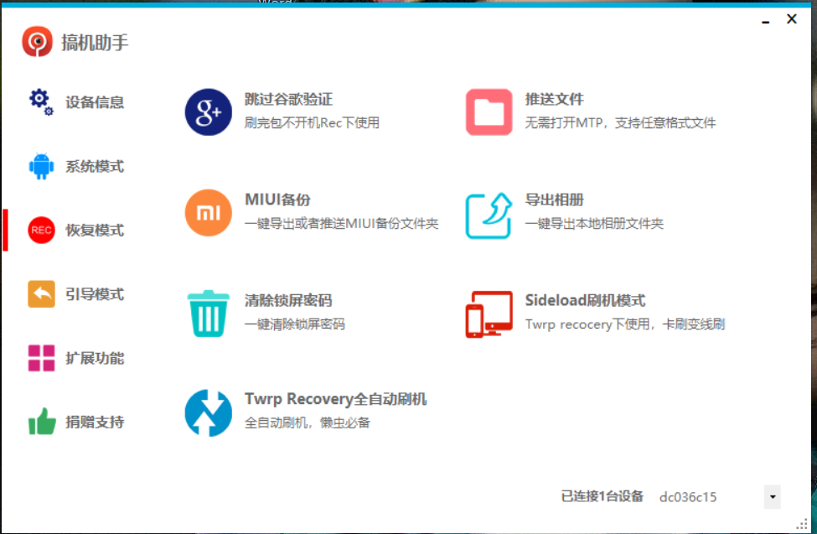Click the blue TWRP Recovery icon
Viewport: 817px width, 534px height.
pyautogui.click(x=207, y=412)
